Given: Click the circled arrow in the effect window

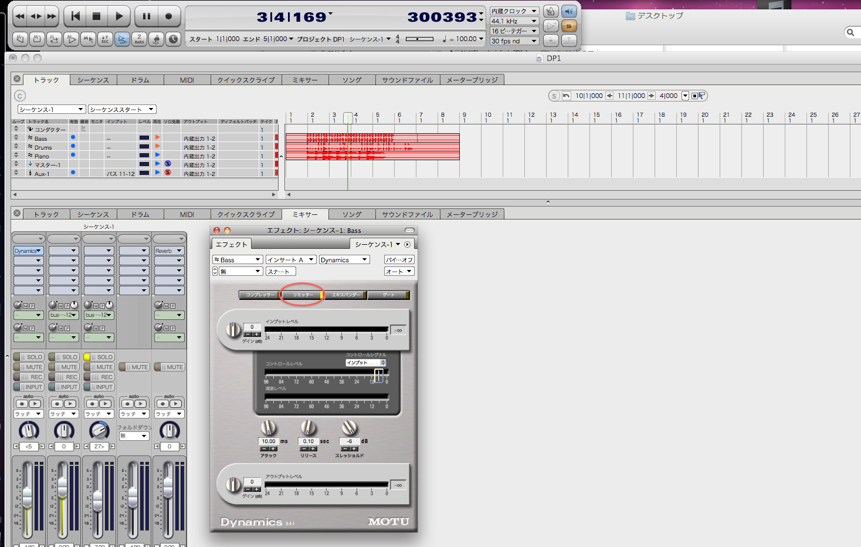Looking at the screenshot, I should (x=408, y=244).
